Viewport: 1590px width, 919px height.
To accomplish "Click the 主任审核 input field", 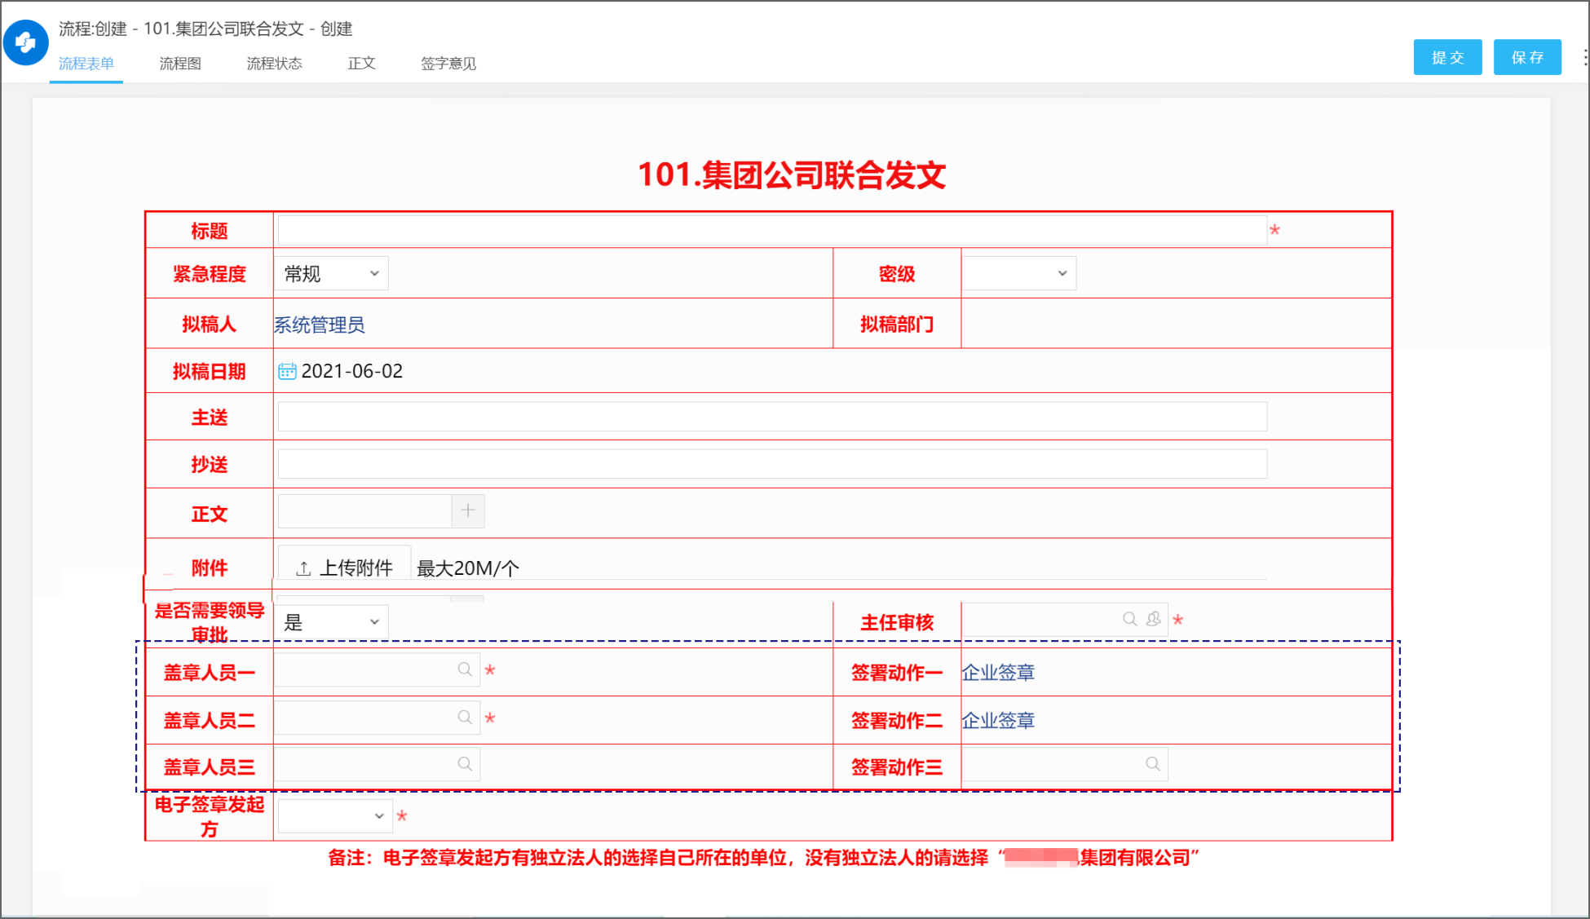I will (1065, 619).
